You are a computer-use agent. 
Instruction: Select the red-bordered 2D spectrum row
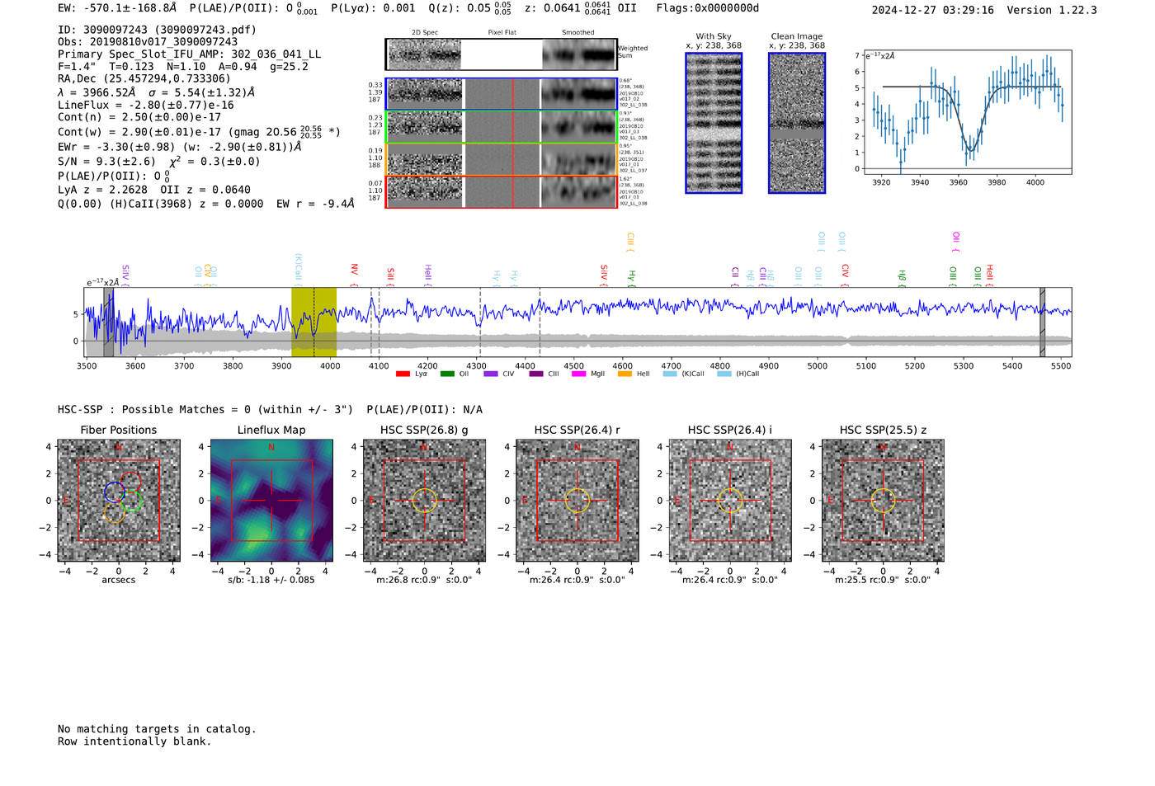click(x=502, y=191)
